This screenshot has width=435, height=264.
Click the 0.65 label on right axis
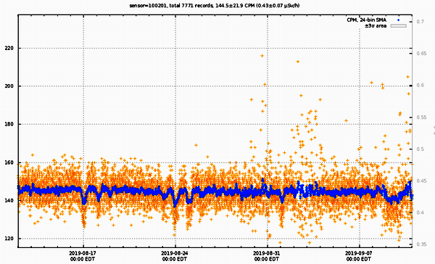pyautogui.click(x=421, y=53)
